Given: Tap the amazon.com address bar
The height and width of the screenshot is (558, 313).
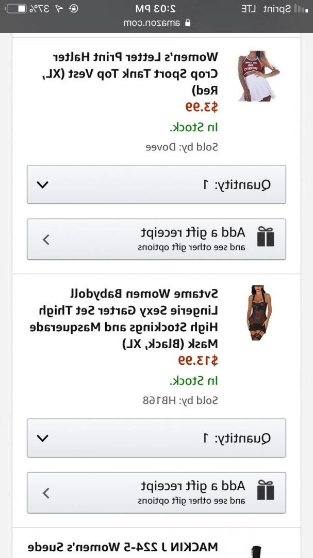Looking at the screenshot, I should pos(157,23).
